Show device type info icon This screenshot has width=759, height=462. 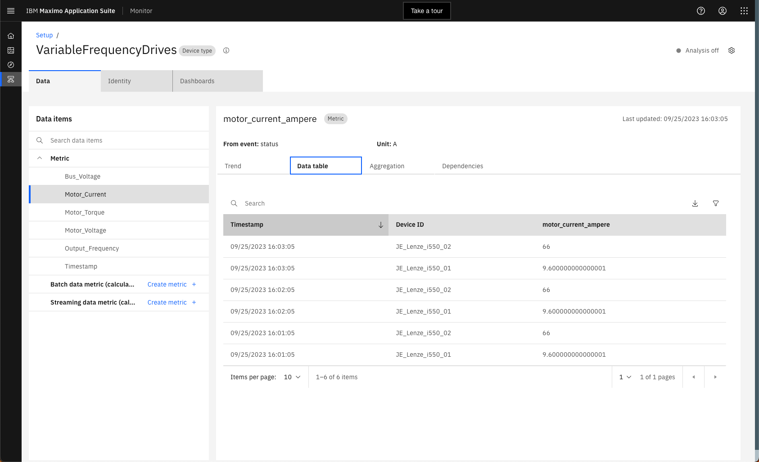(x=226, y=50)
